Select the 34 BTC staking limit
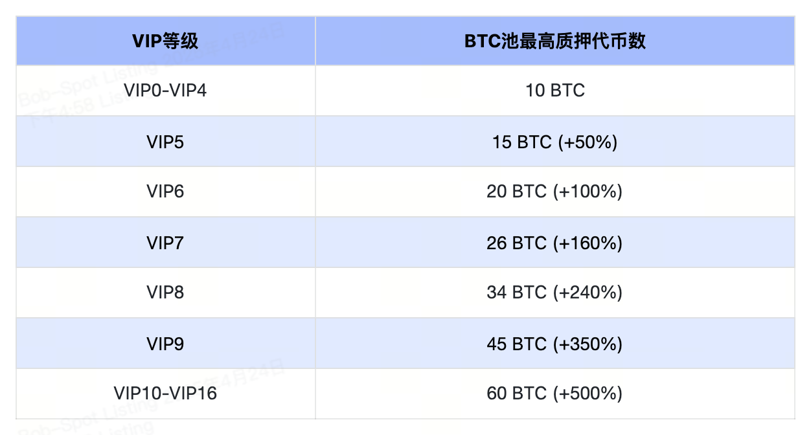The width and height of the screenshot is (811, 435). tap(517, 293)
